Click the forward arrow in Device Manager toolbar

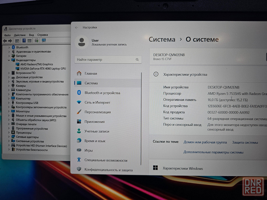[10, 41]
